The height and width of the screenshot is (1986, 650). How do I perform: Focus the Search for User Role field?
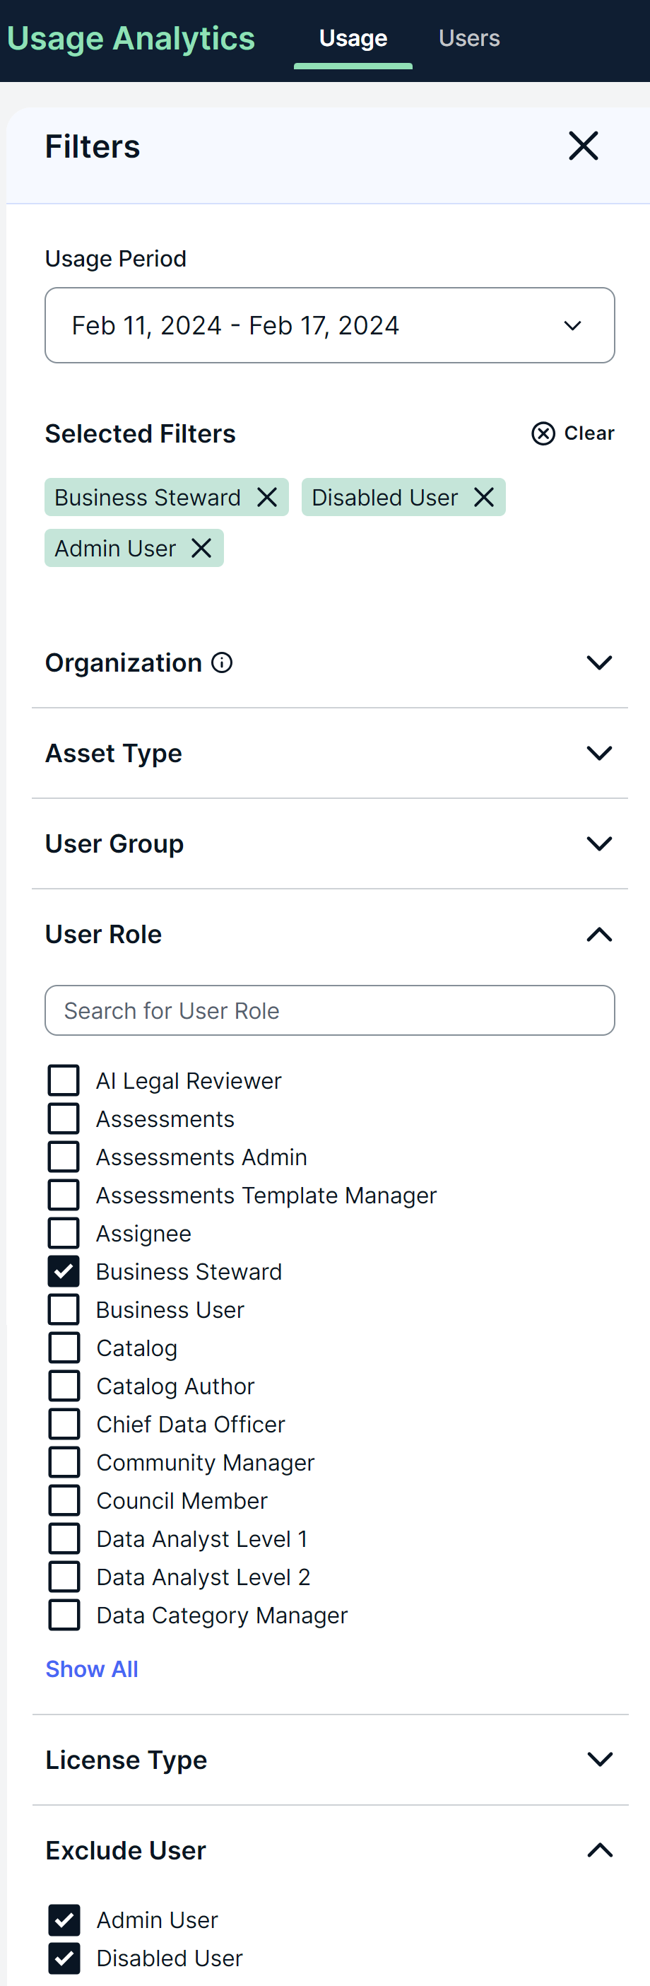pos(330,1010)
